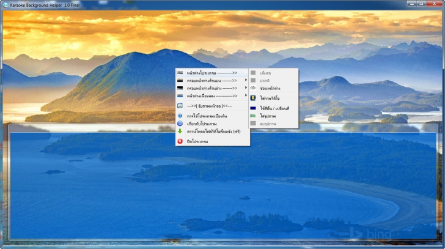
Task: Click the red X ปิดโปรแกรม icon
Action: click(180, 141)
